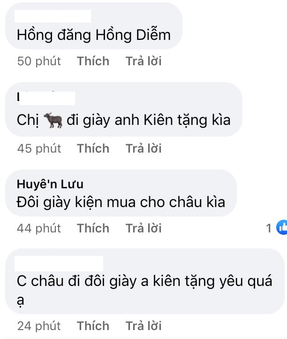Click the buffalo emoji in the comment
Screen dimensions: 287x339
pos(53,120)
